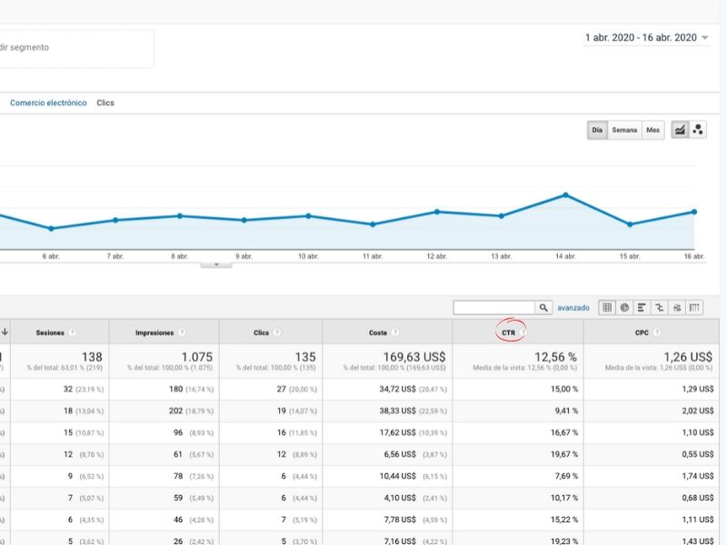Sort table by Coste column

[378, 332]
